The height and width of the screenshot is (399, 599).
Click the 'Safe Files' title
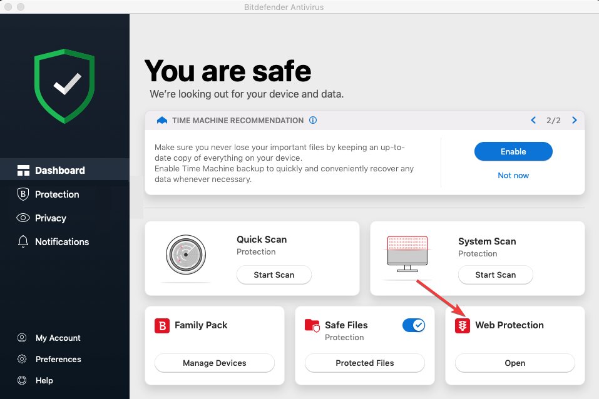click(x=346, y=325)
